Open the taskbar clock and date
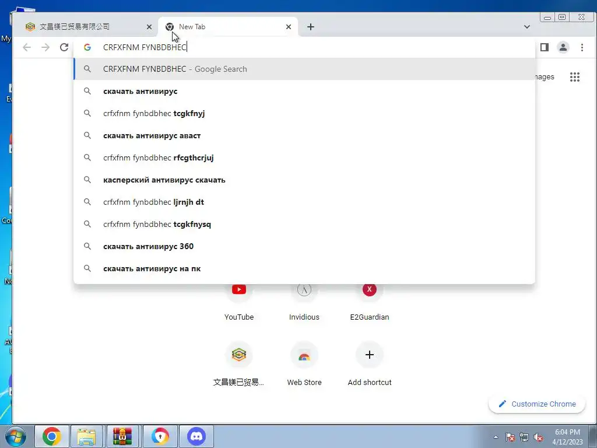This screenshot has height=448, width=597. pos(568,437)
